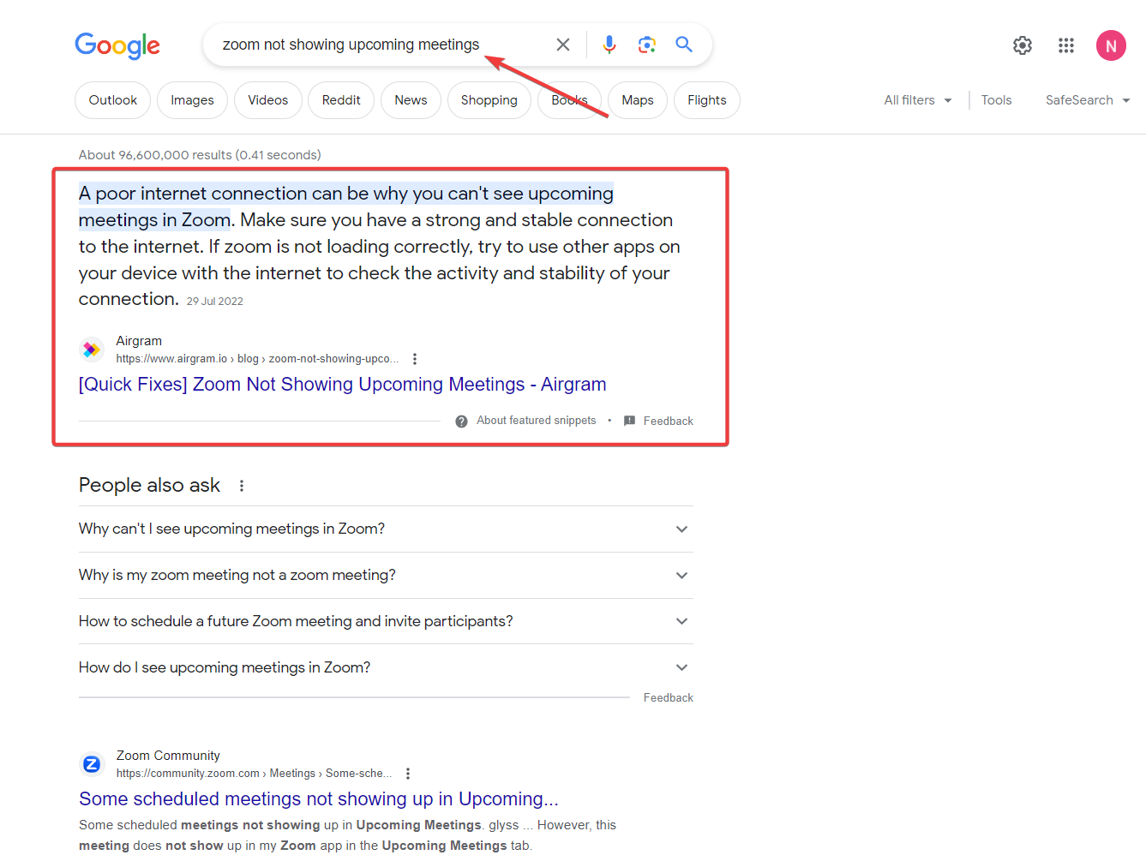Screen dimensions: 1146x867
Task: Open 'Some scheduled meetings not showing' link
Action: (x=319, y=799)
